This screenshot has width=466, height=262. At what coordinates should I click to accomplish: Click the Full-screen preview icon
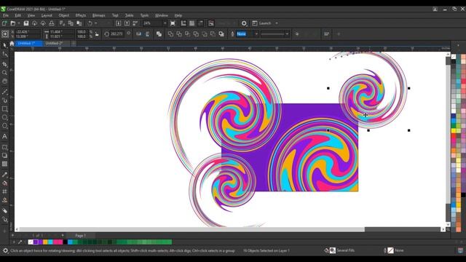coord(173,23)
